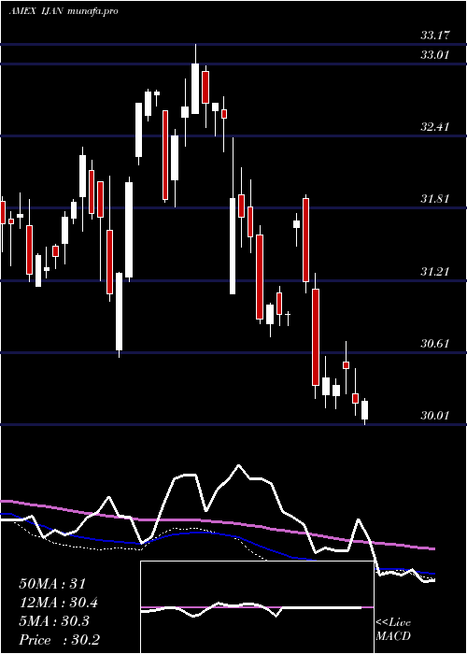Click the 33.17 price level label

coord(434,36)
